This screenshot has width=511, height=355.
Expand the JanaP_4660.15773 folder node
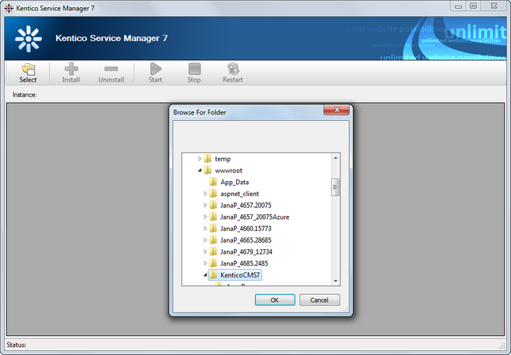click(205, 228)
